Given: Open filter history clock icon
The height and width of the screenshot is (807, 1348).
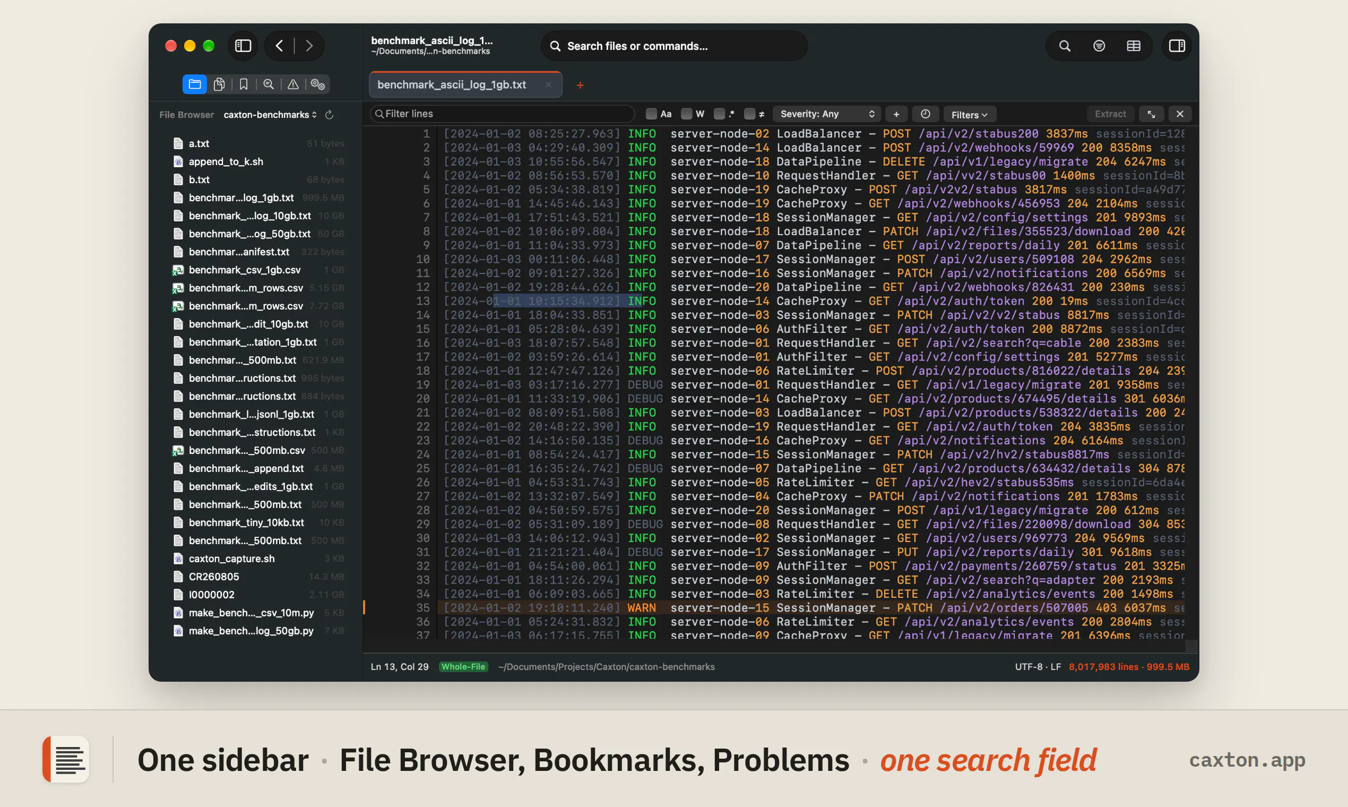Looking at the screenshot, I should click(925, 114).
